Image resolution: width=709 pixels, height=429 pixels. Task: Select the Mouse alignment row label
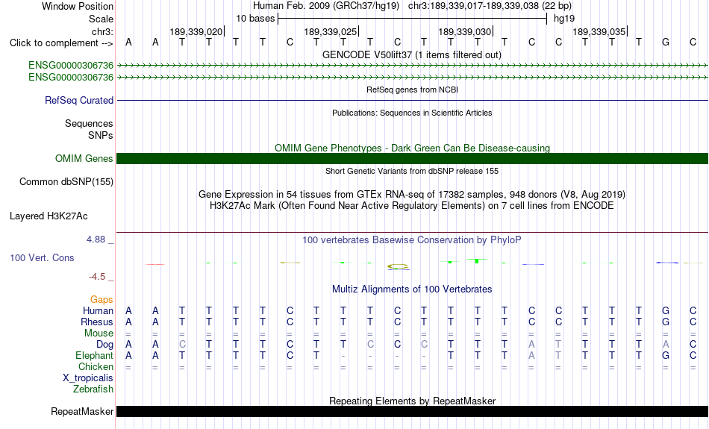(99, 334)
